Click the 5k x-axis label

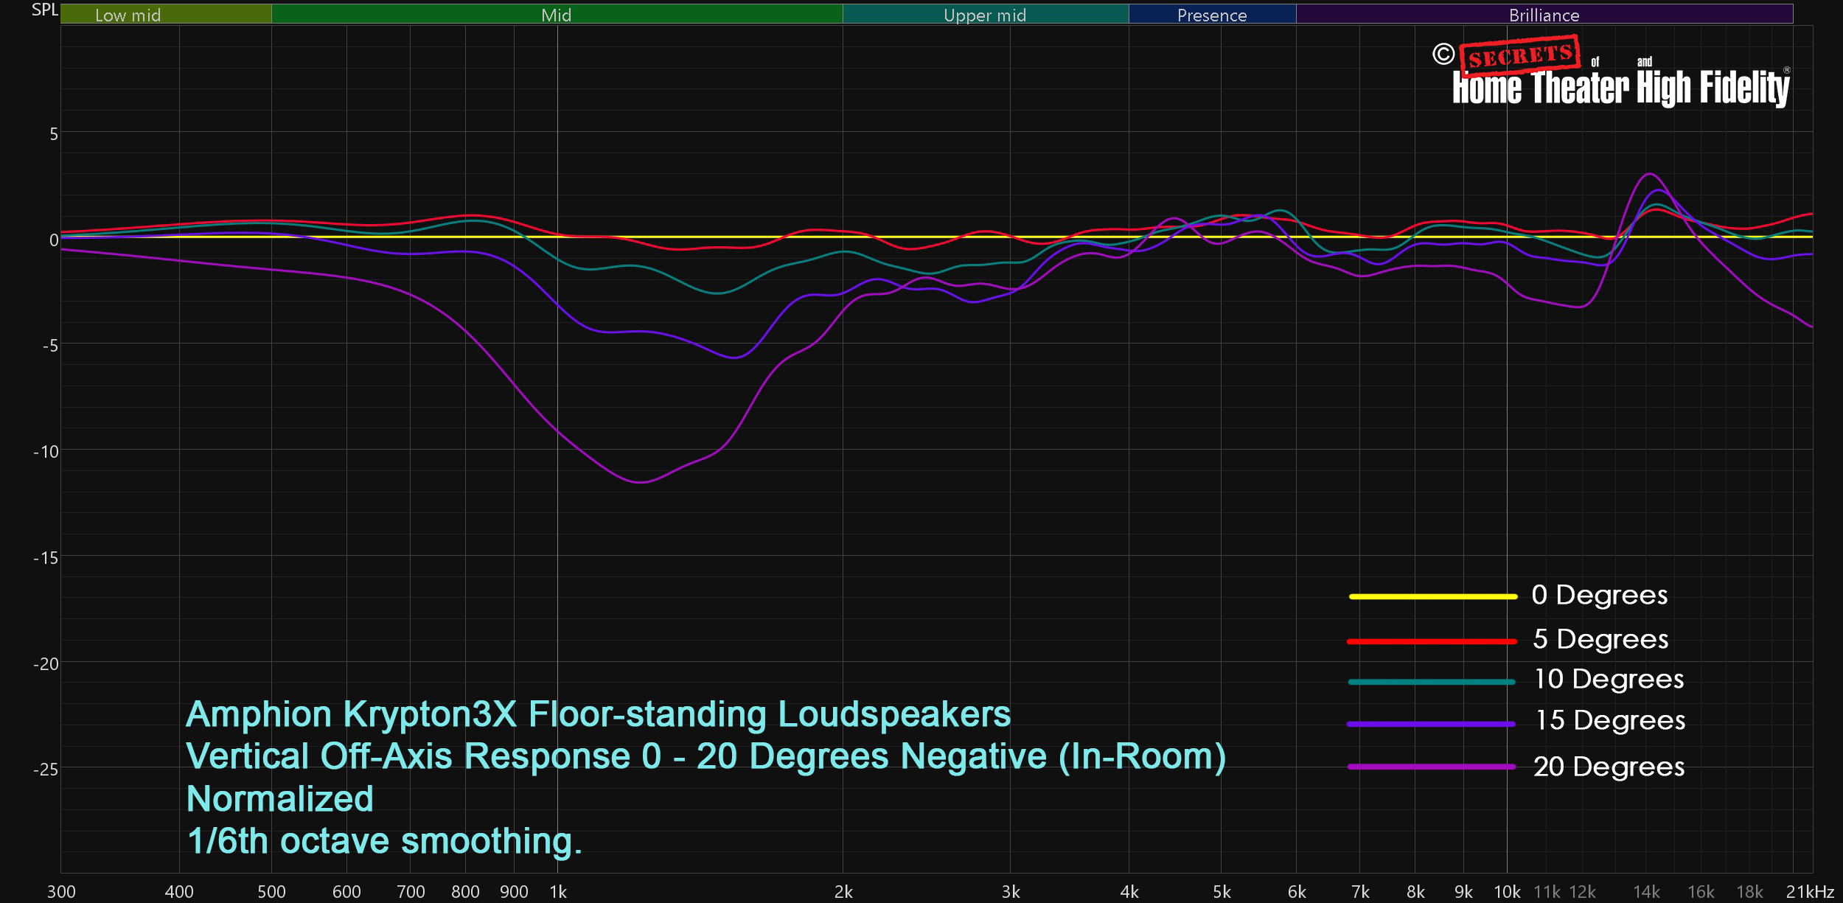[x=1222, y=892]
